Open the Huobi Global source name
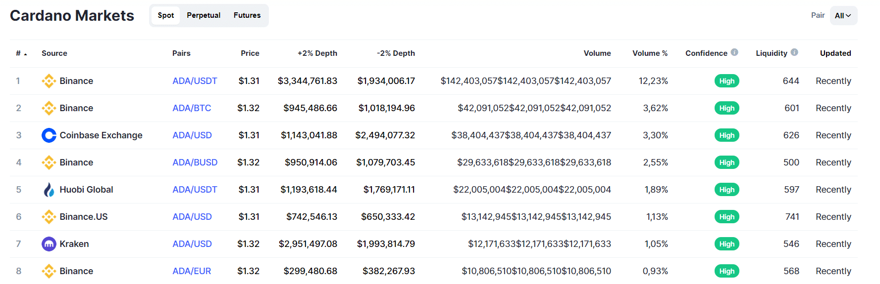 point(86,190)
